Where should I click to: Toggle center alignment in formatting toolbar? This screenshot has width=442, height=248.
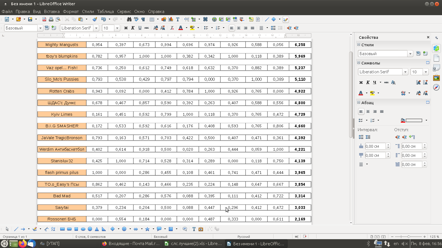coord(239,28)
